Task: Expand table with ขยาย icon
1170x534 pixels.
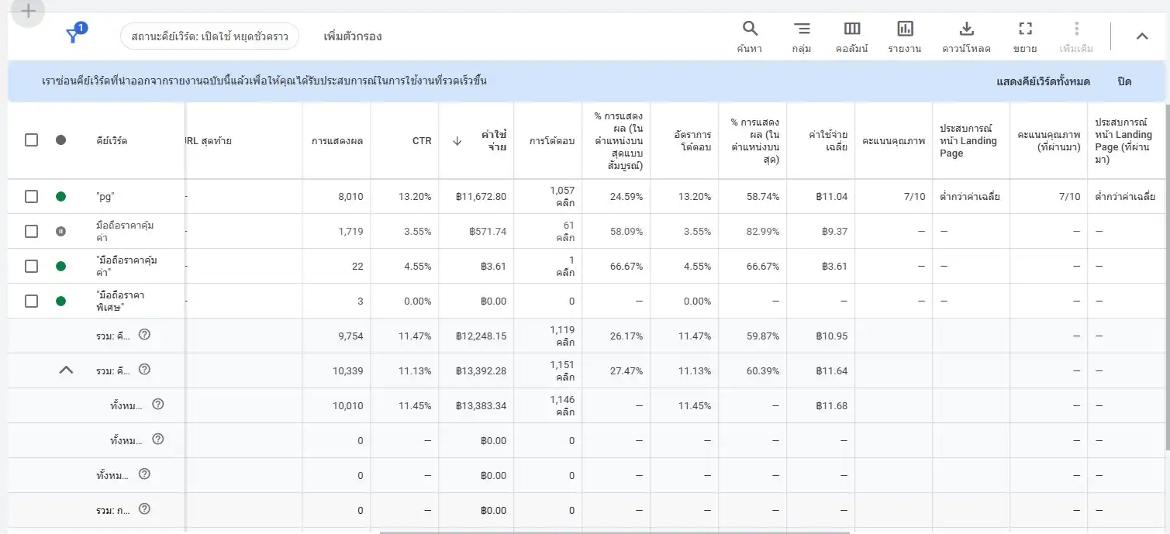Action: click(1025, 36)
